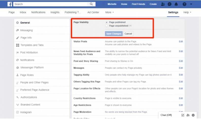
Task: Edit the Country Restrictions setting
Action: [x=181, y=98]
